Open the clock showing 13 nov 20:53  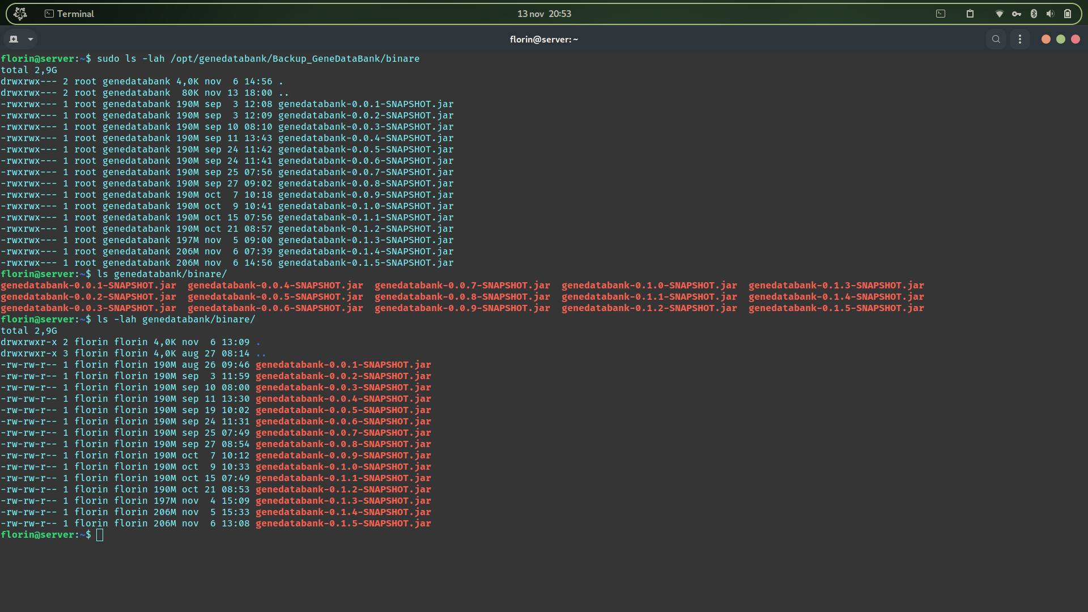(544, 14)
